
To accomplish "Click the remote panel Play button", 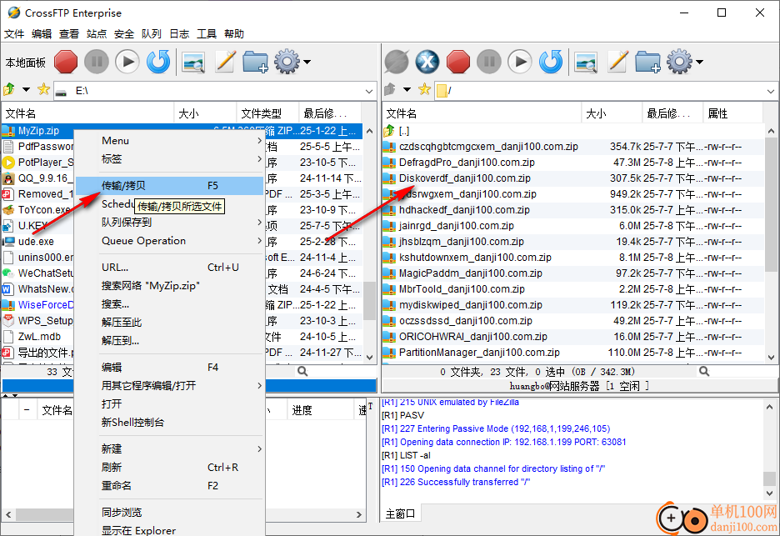I will 520,63.
